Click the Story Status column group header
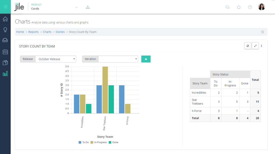The image size is (275, 154). click(230, 74)
